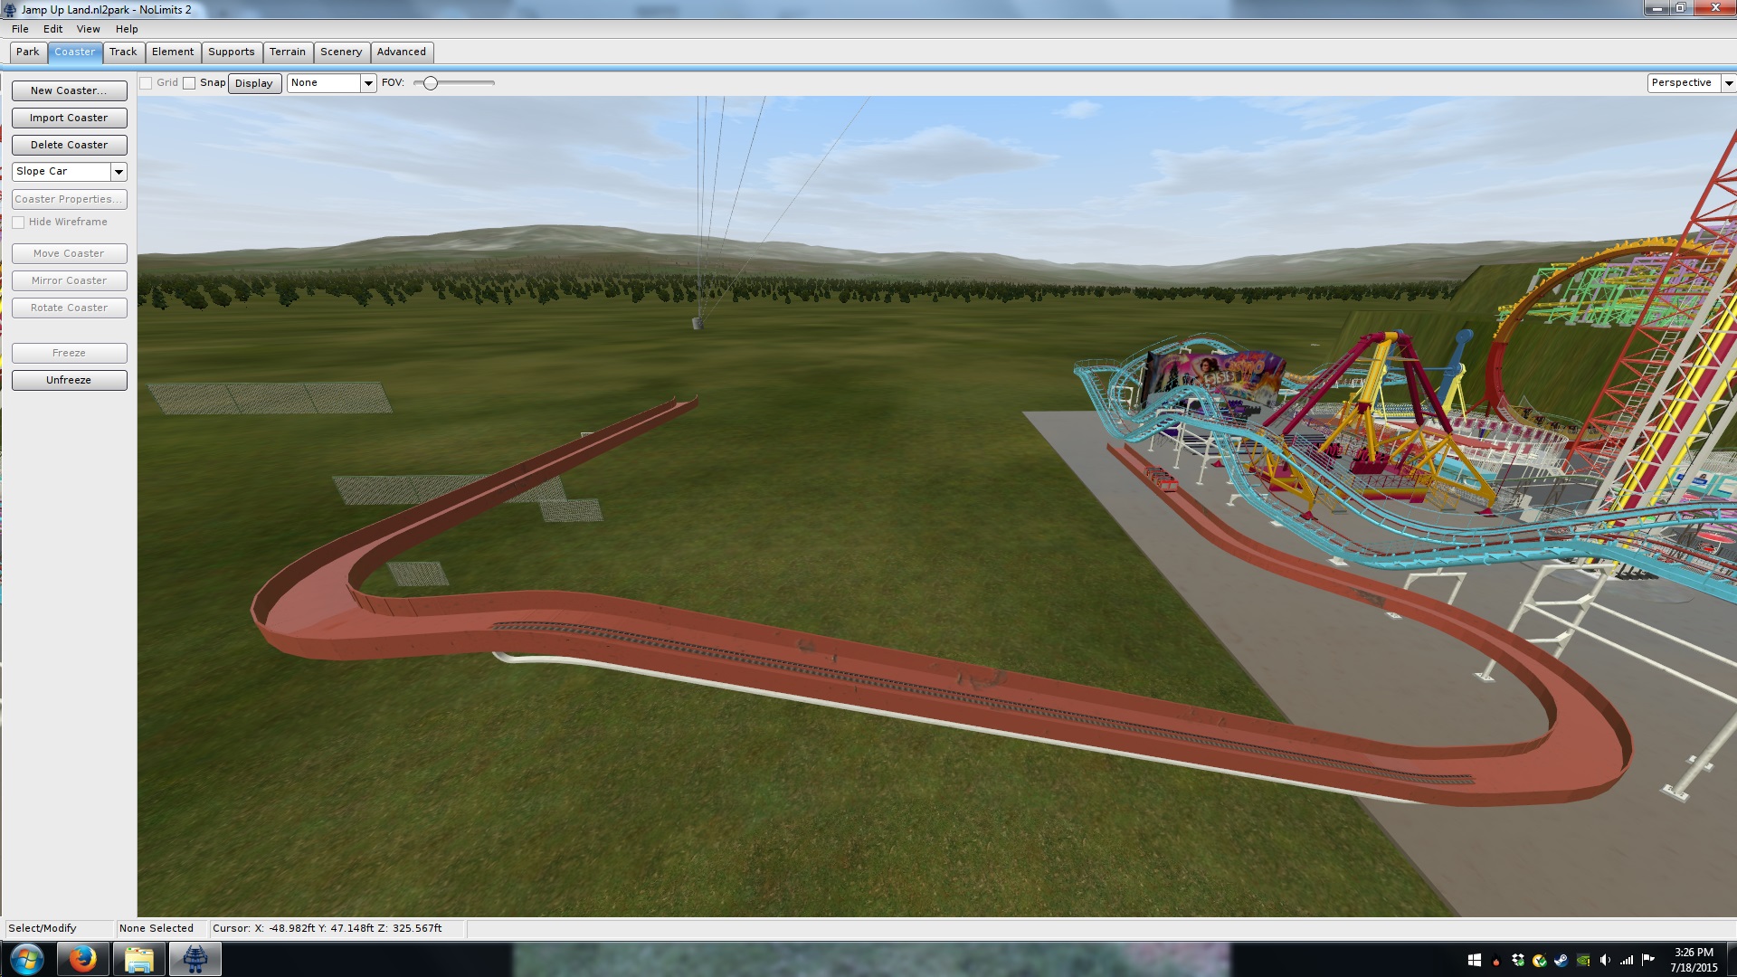Open NoLimits 2 taskbar icon
The image size is (1737, 977).
(195, 959)
